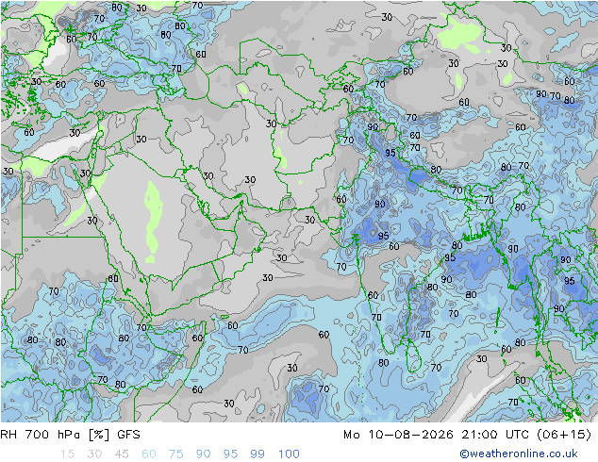598x462 pixels.
Task: Pick the legend value 45
Action: pyautogui.click(x=122, y=454)
